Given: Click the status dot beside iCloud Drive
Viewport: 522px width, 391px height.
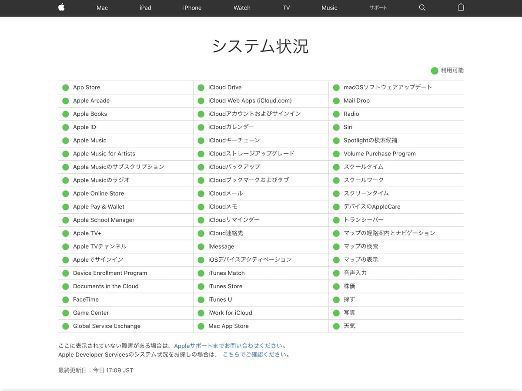Looking at the screenshot, I should 201,88.
